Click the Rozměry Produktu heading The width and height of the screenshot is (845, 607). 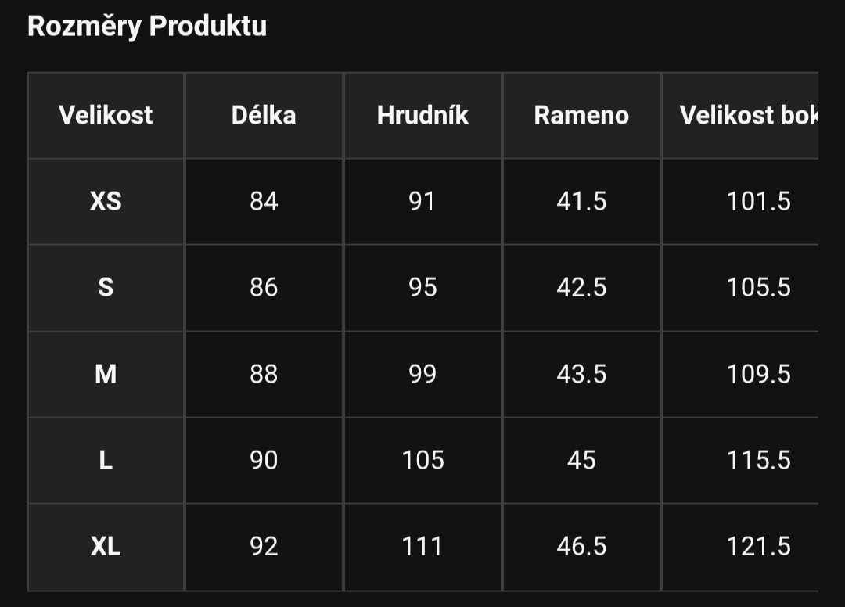point(146,27)
